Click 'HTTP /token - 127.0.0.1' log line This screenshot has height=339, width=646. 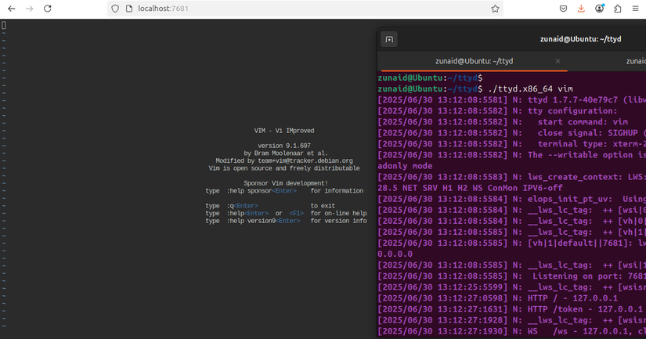pyautogui.click(x=510, y=309)
